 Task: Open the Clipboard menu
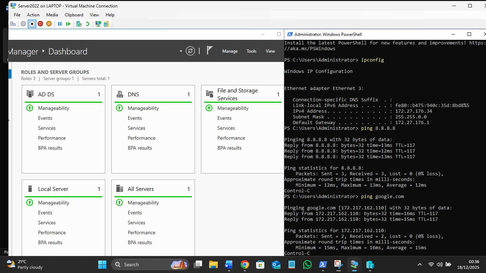tap(74, 15)
